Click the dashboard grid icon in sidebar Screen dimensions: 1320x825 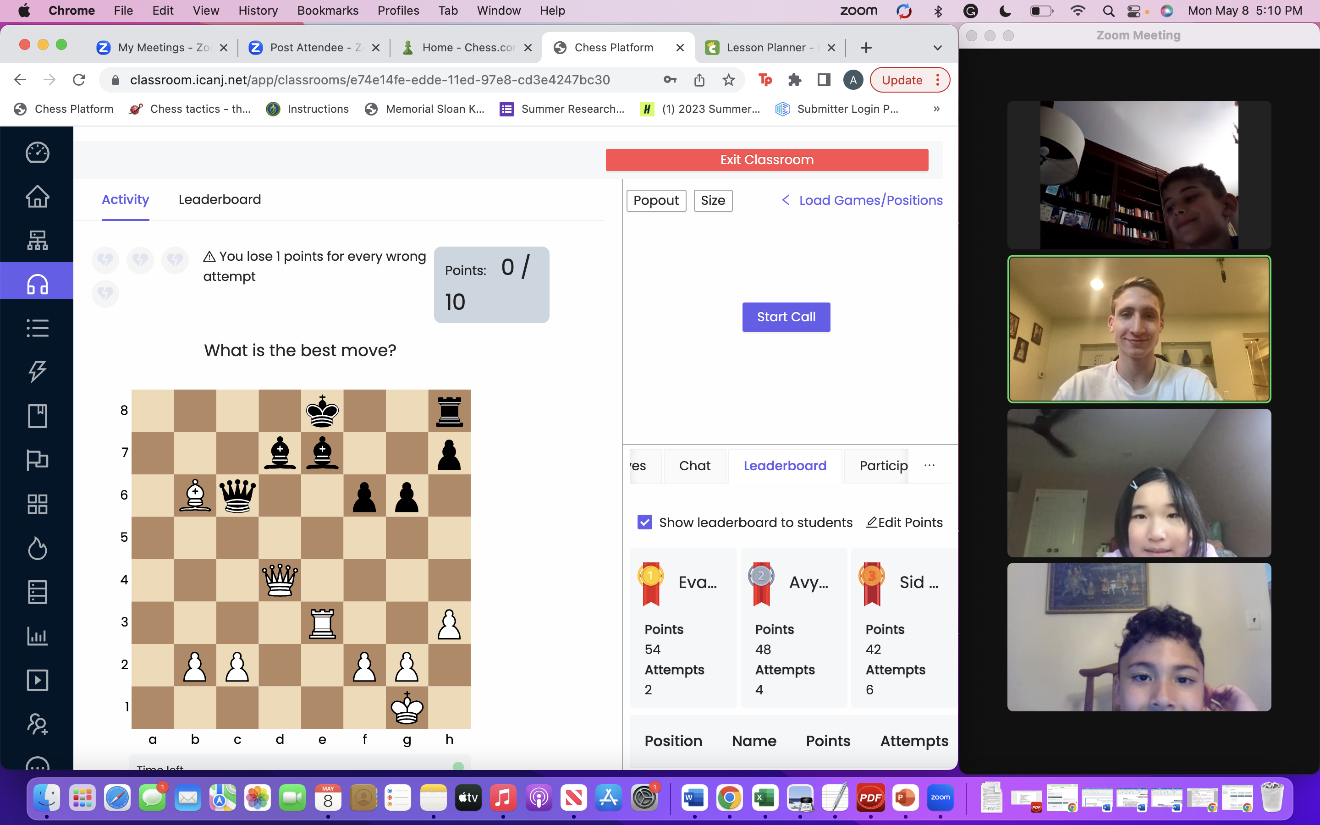(x=37, y=505)
